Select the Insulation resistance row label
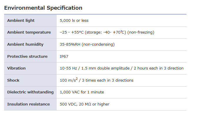The height and width of the screenshot is (127, 215). point(28,104)
